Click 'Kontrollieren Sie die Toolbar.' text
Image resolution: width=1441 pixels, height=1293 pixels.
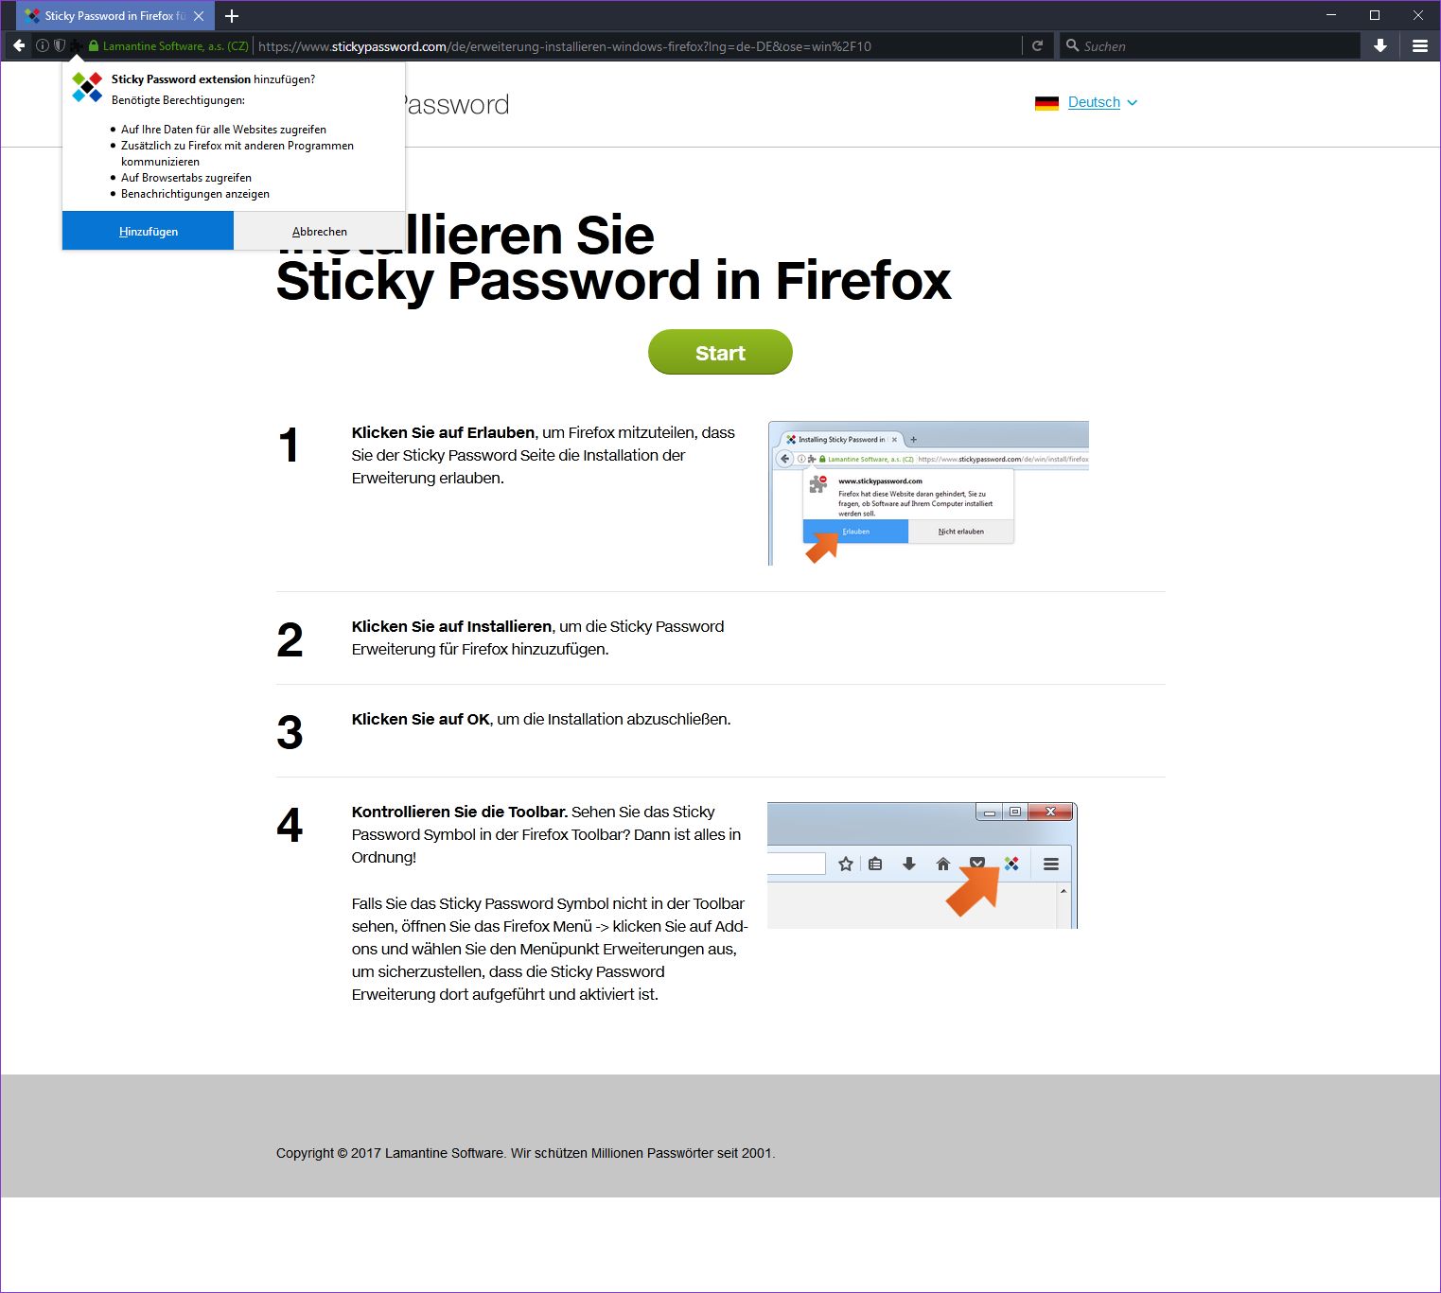[460, 812]
